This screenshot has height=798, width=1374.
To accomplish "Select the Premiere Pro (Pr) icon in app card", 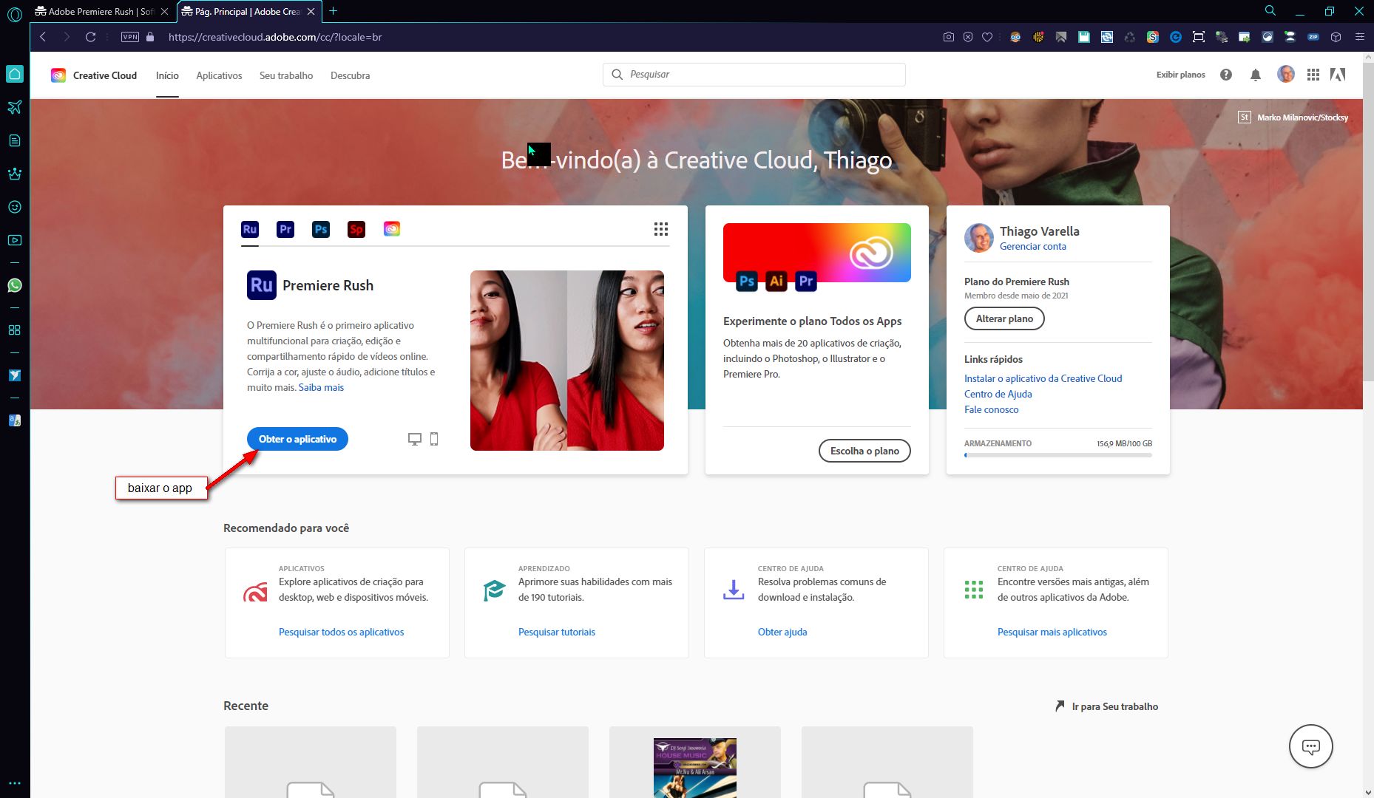I will [x=285, y=229].
